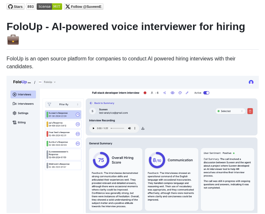Go Back to Summary
Viewport: 265px width, 214px height.
coord(102,103)
